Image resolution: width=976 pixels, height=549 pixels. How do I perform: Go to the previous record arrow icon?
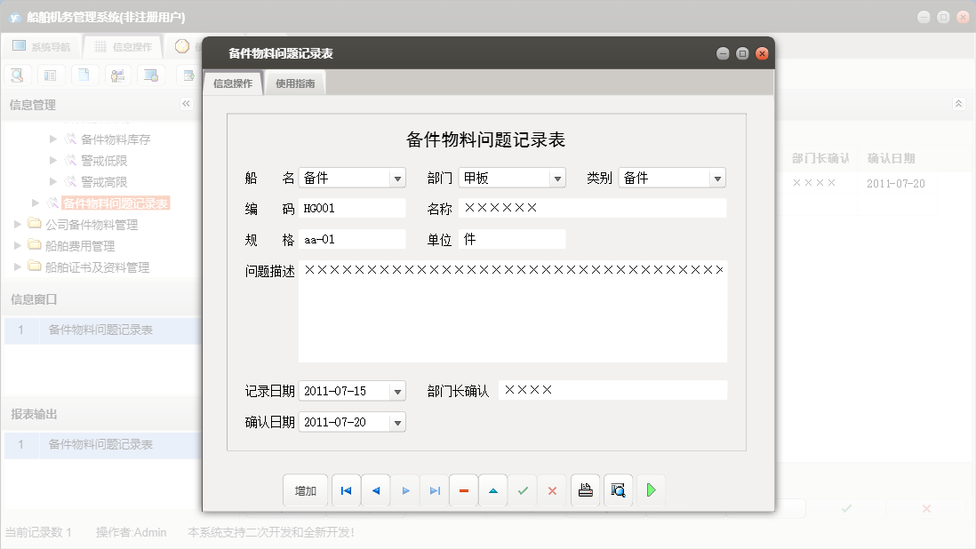pyautogui.click(x=375, y=489)
